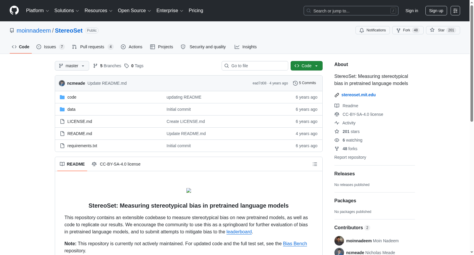Image resolution: width=474 pixels, height=255 pixels.
Task: Switch to the Pull requests tab
Action: click(x=93, y=47)
